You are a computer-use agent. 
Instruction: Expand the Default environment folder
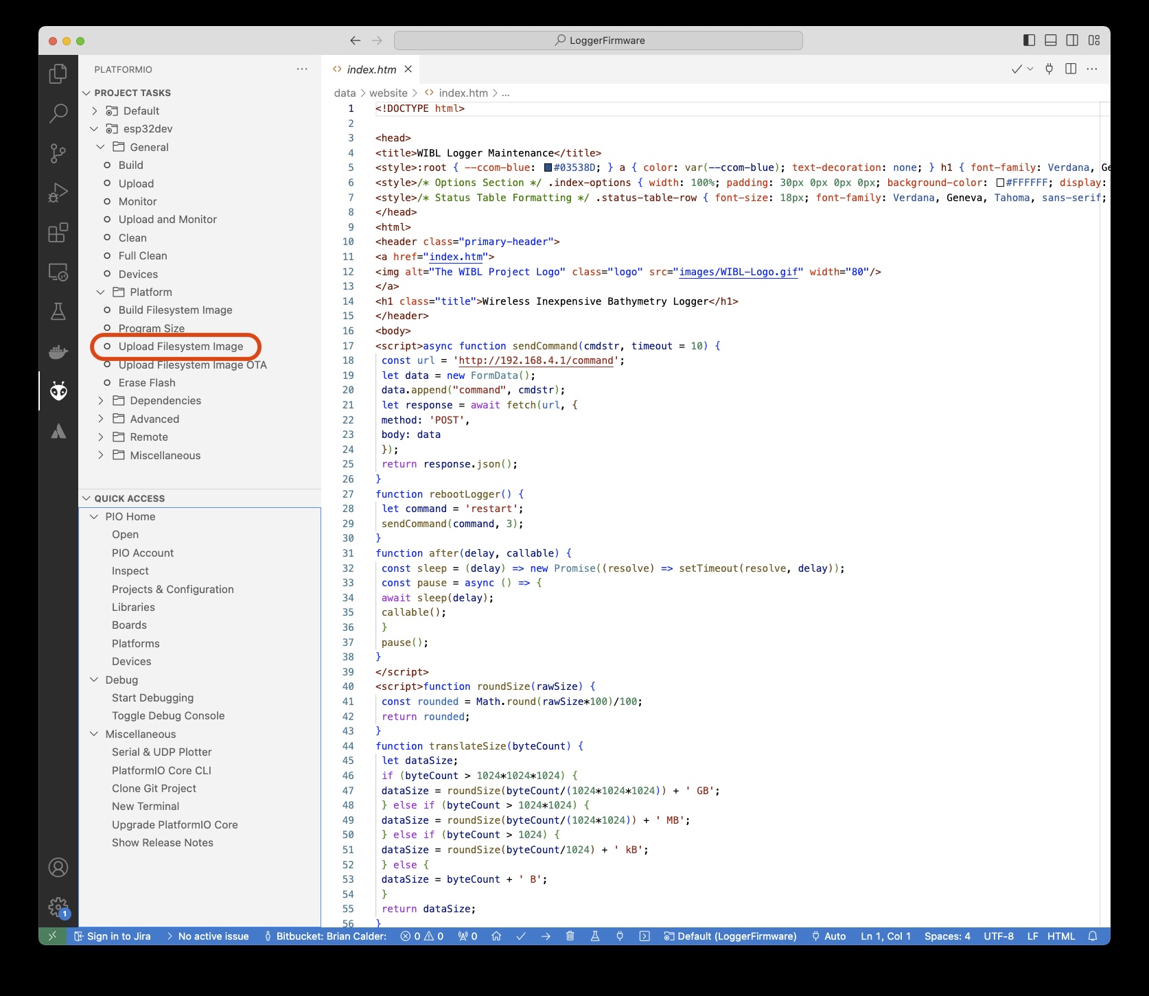pyautogui.click(x=95, y=111)
